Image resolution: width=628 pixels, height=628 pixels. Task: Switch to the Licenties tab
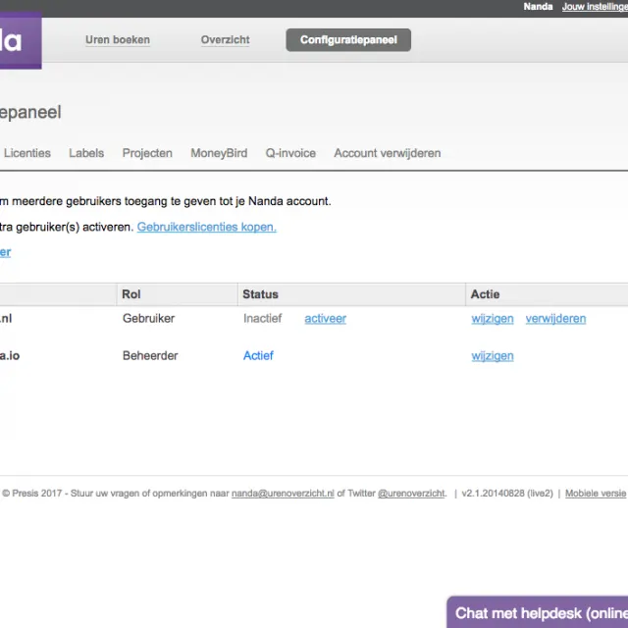pyautogui.click(x=27, y=153)
